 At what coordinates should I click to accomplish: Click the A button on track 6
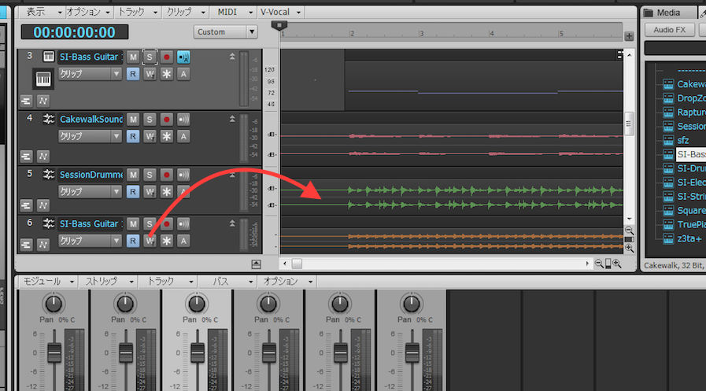click(x=183, y=241)
